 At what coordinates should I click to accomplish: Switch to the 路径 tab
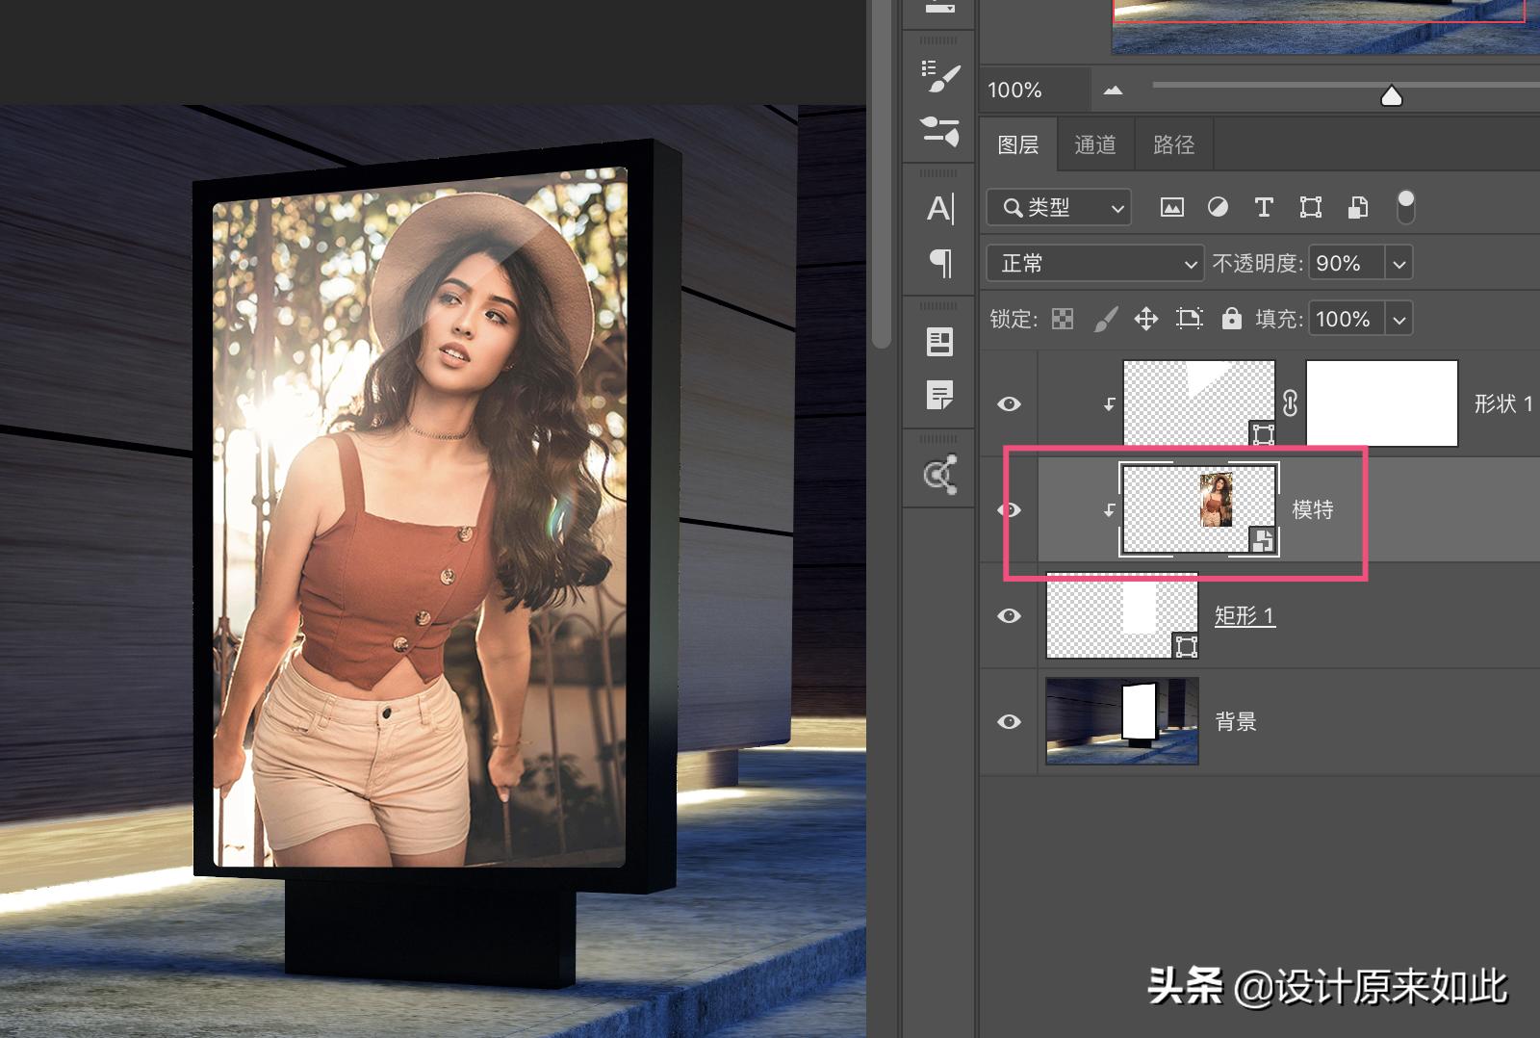point(1173,144)
